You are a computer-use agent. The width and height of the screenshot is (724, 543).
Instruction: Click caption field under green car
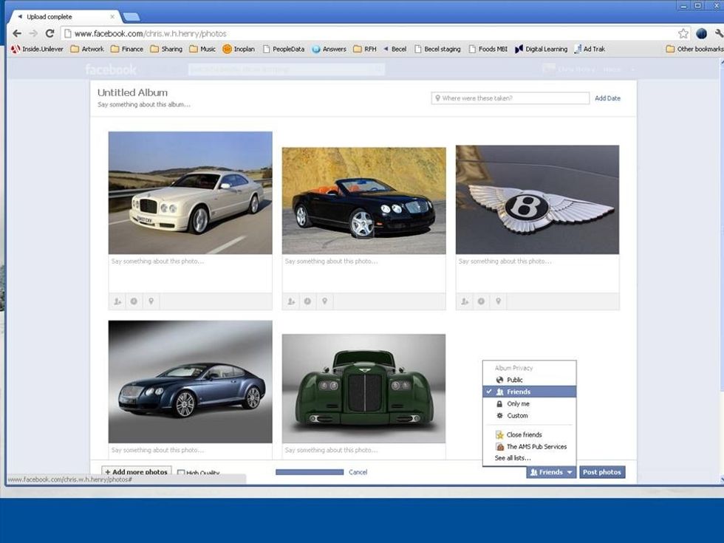363,451
